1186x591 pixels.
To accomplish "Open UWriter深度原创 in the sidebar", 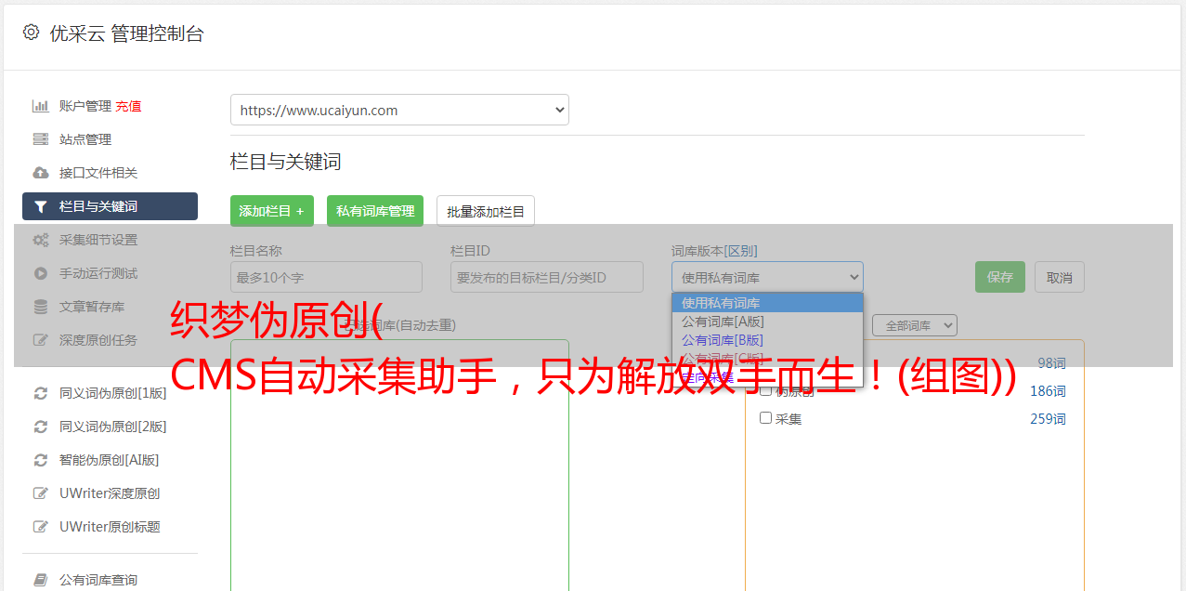I will click(x=110, y=493).
